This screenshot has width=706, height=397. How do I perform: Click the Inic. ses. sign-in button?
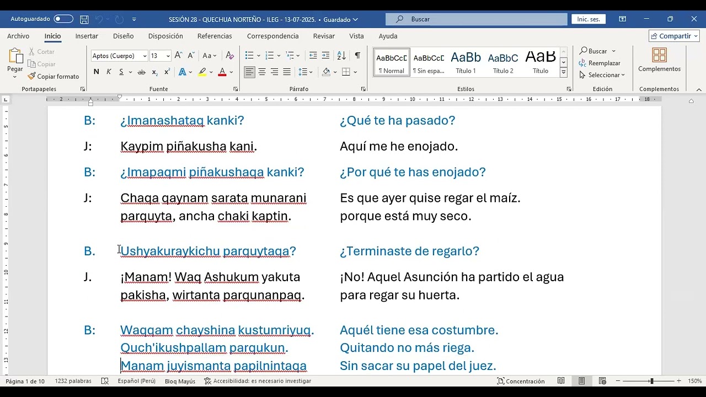[x=588, y=19]
